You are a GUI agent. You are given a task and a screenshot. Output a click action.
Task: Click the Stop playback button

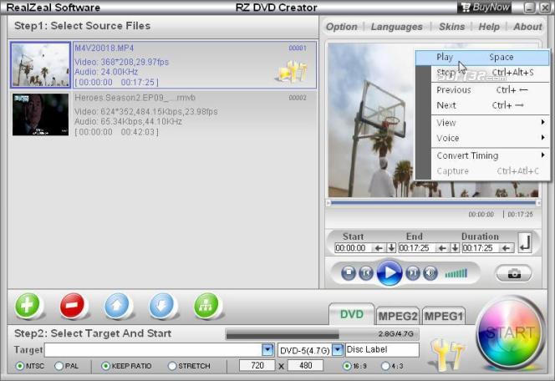tap(349, 272)
